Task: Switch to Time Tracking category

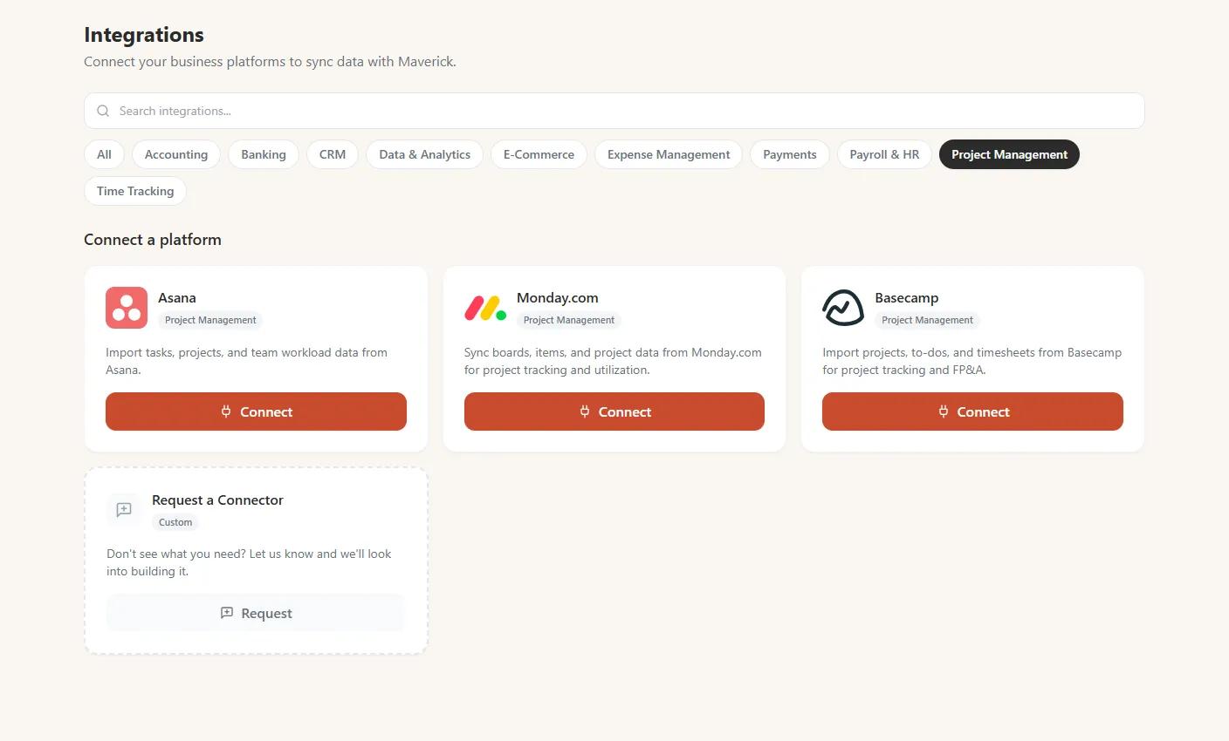Action: (135, 191)
